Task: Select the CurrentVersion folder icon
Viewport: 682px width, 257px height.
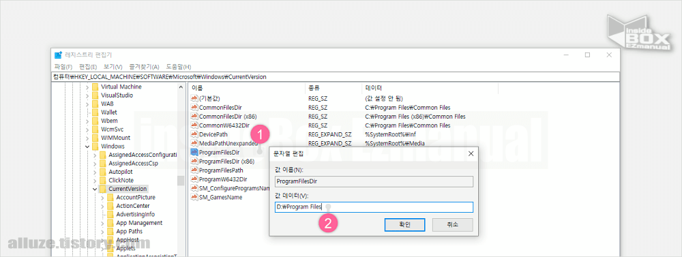Action: [x=102, y=189]
